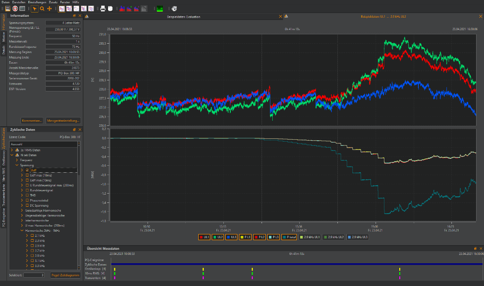Check the Rundsteuersignal checkbox
This screenshot has width=484, height=286.
(x=27, y=190)
